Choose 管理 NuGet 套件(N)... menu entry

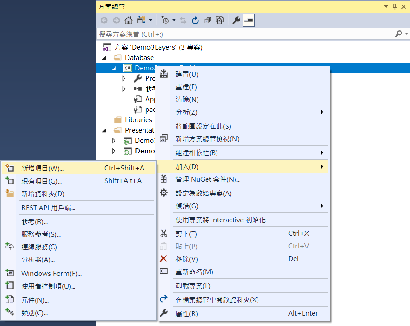click(208, 179)
